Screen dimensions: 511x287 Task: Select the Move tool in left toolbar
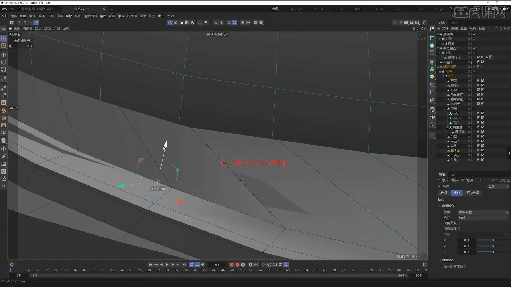coord(4,55)
